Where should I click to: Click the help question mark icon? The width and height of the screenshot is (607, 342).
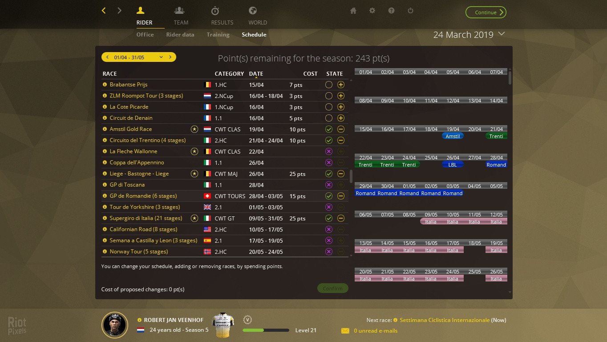point(391,10)
